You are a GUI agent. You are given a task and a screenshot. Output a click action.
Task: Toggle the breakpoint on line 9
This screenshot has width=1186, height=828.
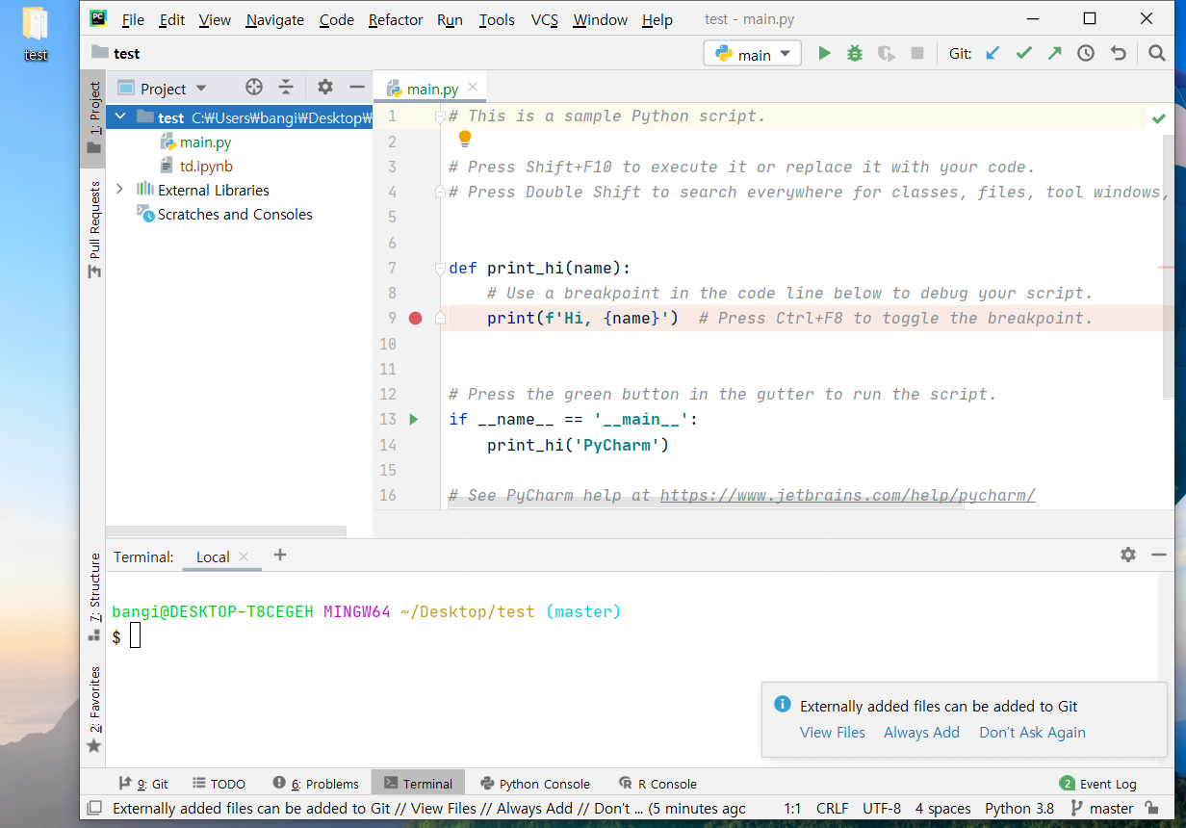[415, 318]
